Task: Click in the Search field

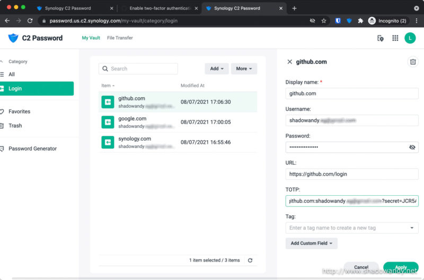Action: 138,69
